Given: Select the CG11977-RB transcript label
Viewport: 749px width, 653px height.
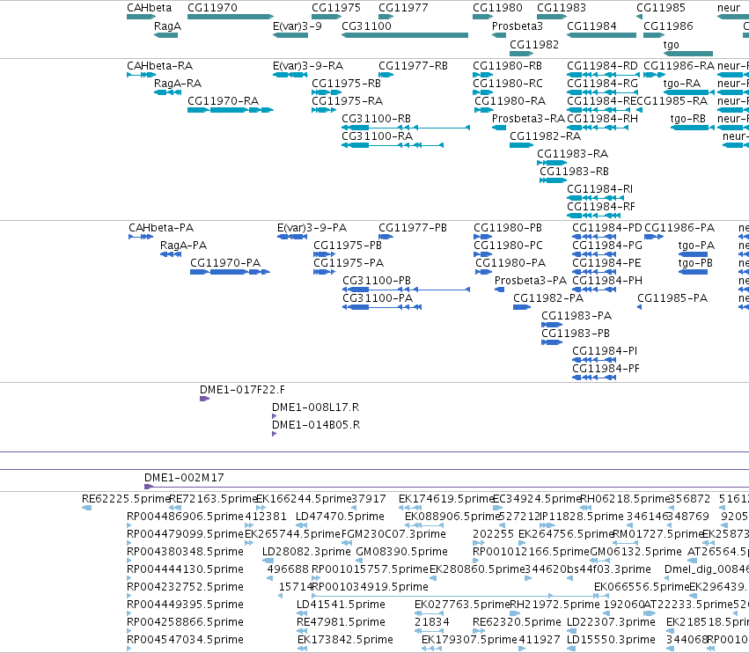Looking at the screenshot, I should coord(413,65).
